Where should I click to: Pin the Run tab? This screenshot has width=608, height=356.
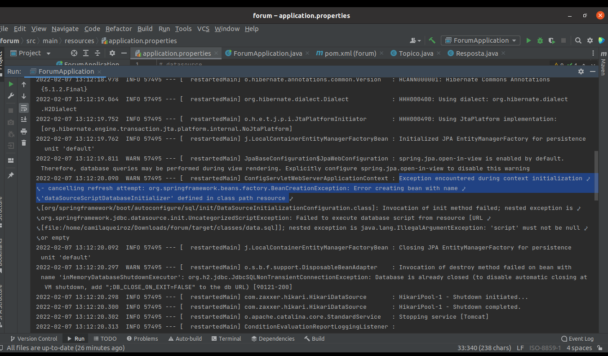(11, 175)
